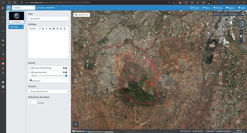Delete the Cesium OSM Buildings asset
The width and height of the screenshot is (247, 133).
(x=66, y=68)
